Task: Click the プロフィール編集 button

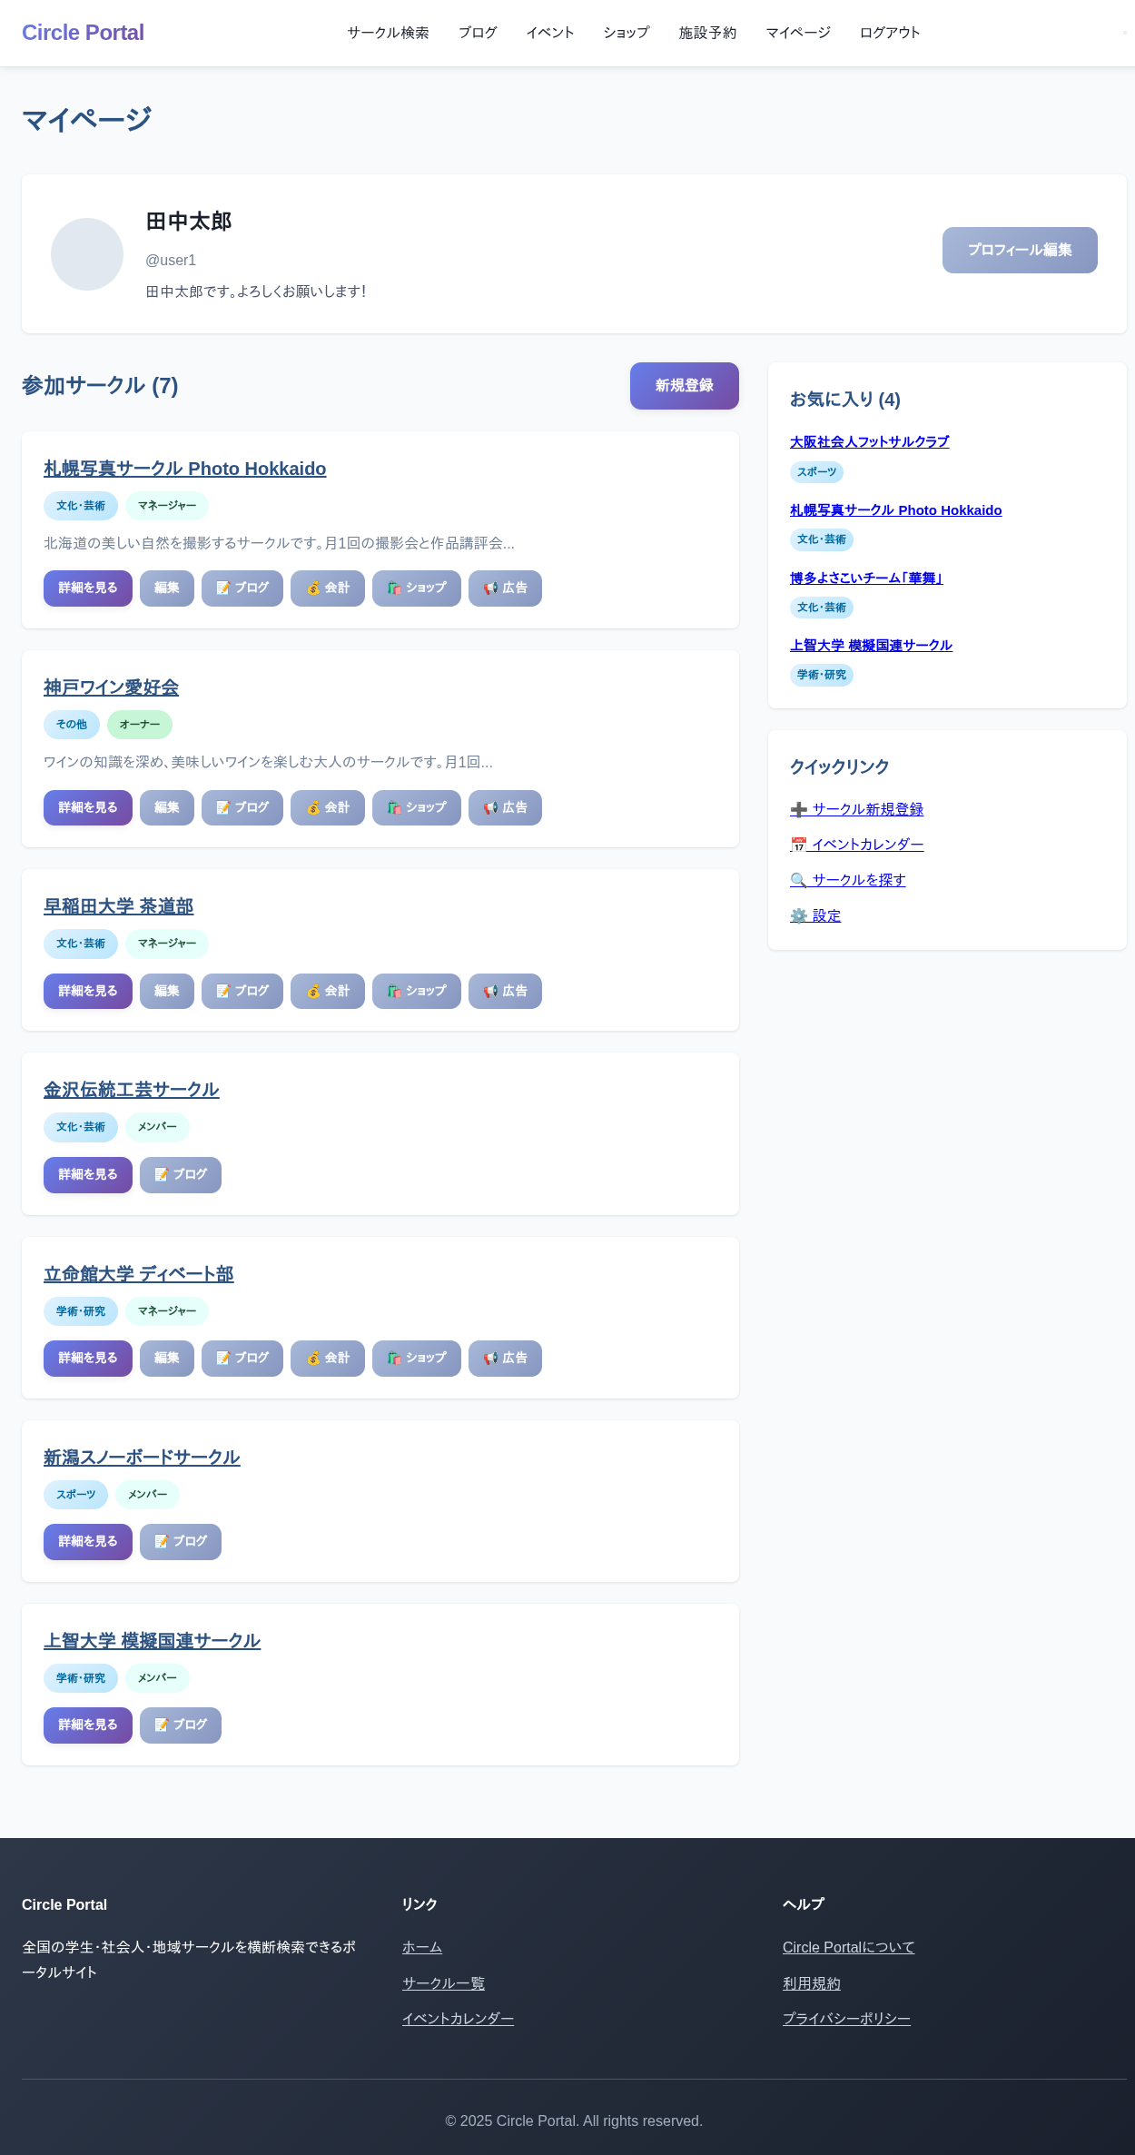Action: pos(1020,250)
